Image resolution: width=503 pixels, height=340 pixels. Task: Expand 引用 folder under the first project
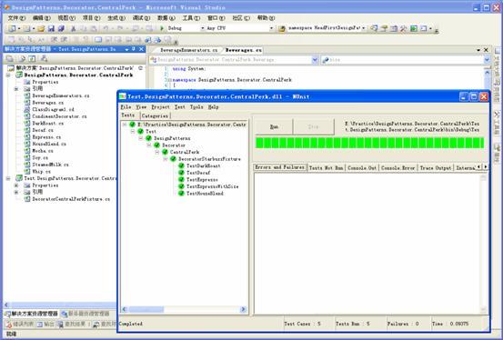click(16, 89)
